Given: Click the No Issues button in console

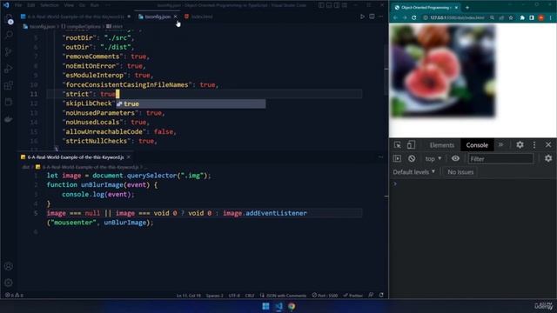Looking at the screenshot, I should 460,172.
